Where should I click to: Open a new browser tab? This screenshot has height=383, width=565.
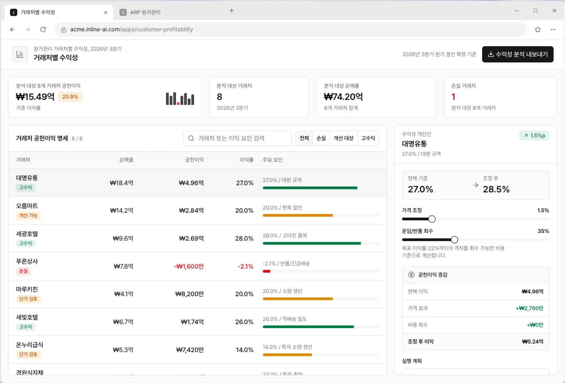tap(231, 11)
